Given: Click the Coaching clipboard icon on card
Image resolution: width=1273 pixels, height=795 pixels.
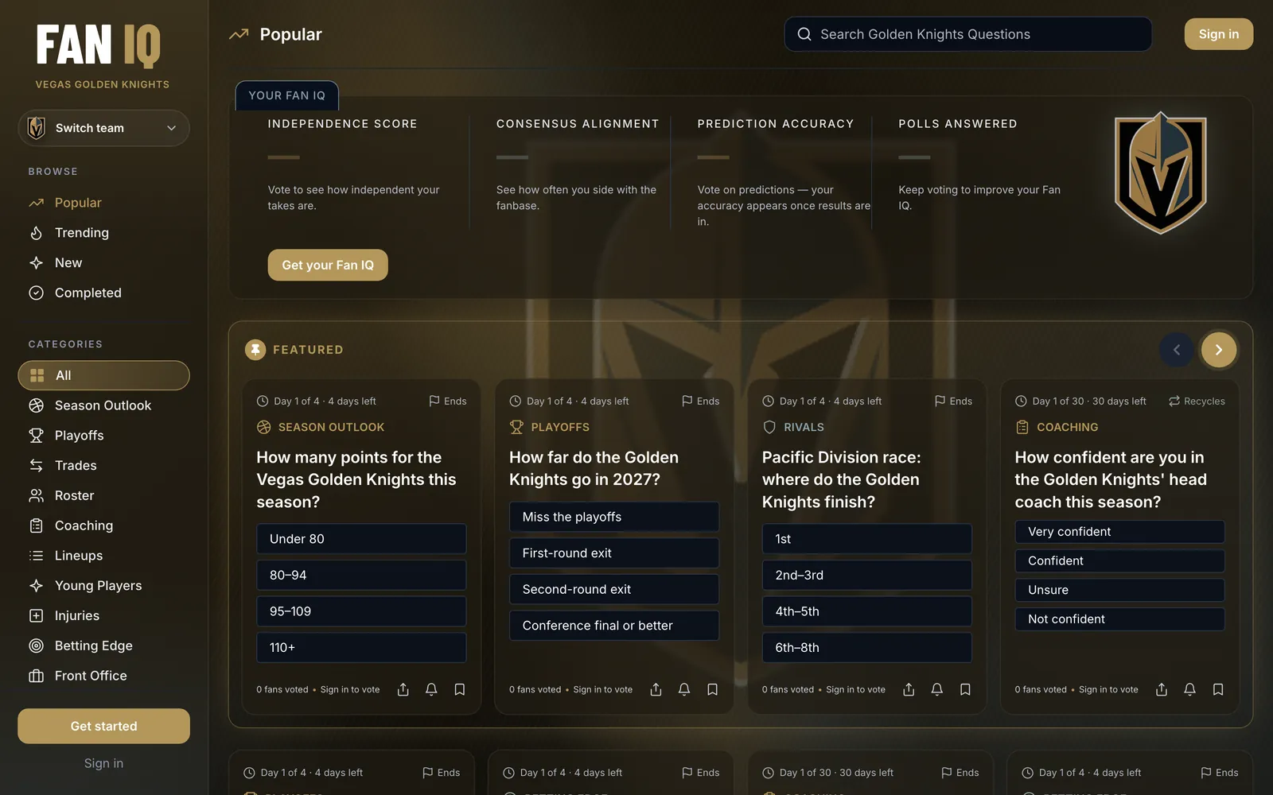Looking at the screenshot, I should (x=1022, y=427).
